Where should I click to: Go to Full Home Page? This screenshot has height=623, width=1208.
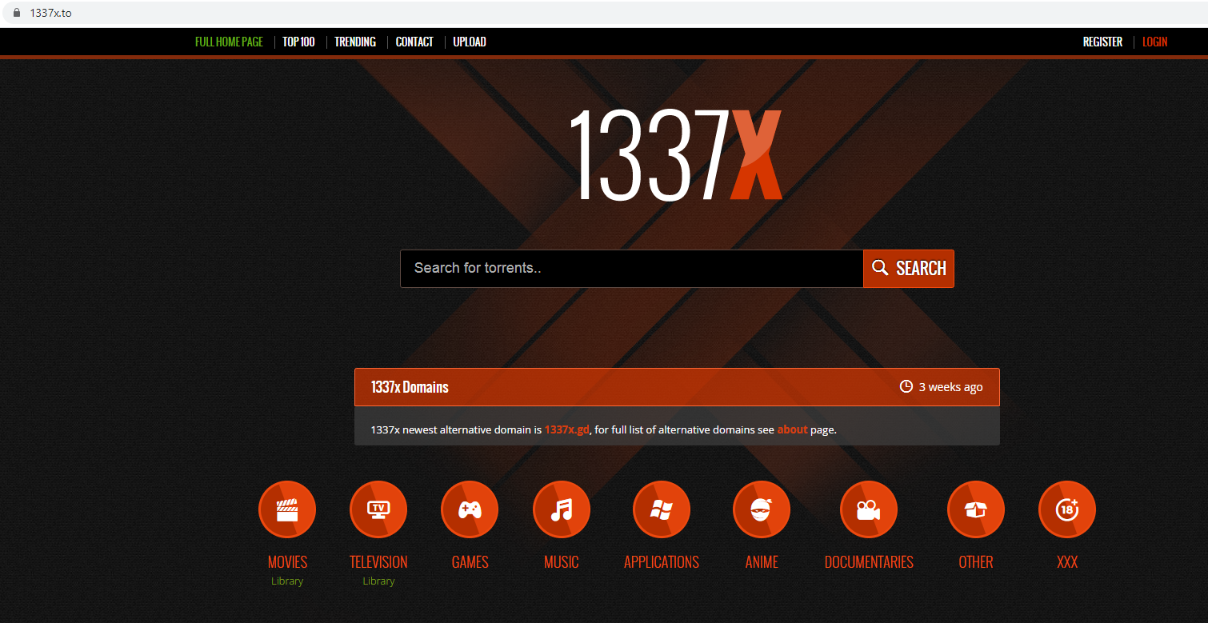[229, 42]
